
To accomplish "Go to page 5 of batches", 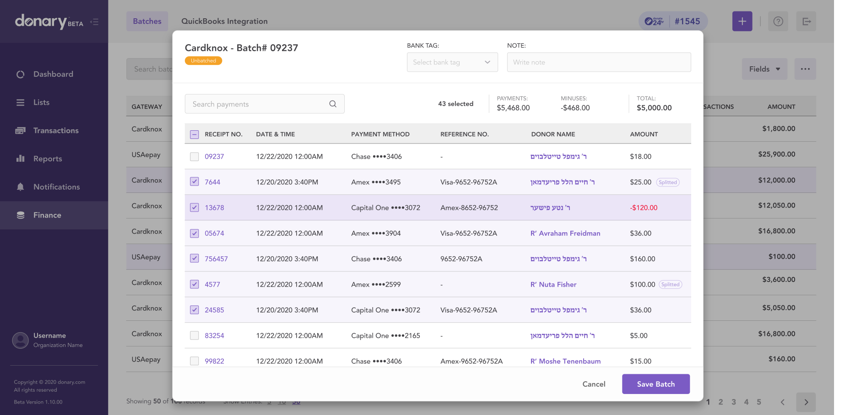I will (759, 402).
